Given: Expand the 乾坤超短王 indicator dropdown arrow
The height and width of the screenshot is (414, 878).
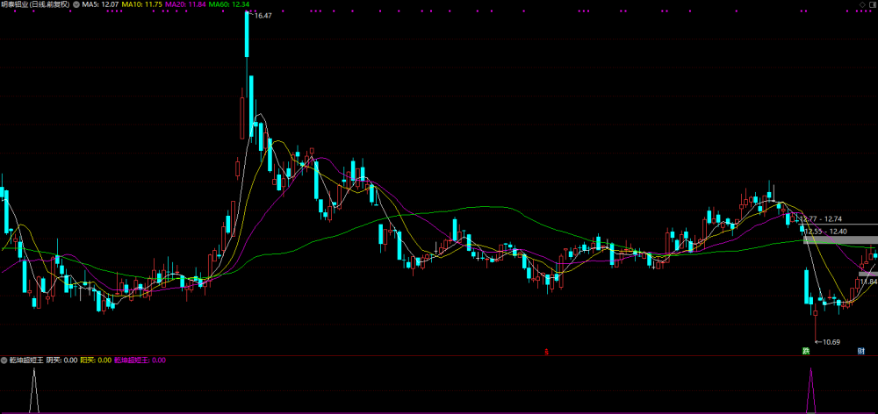Looking at the screenshot, I should pyautogui.click(x=4, y=360).
